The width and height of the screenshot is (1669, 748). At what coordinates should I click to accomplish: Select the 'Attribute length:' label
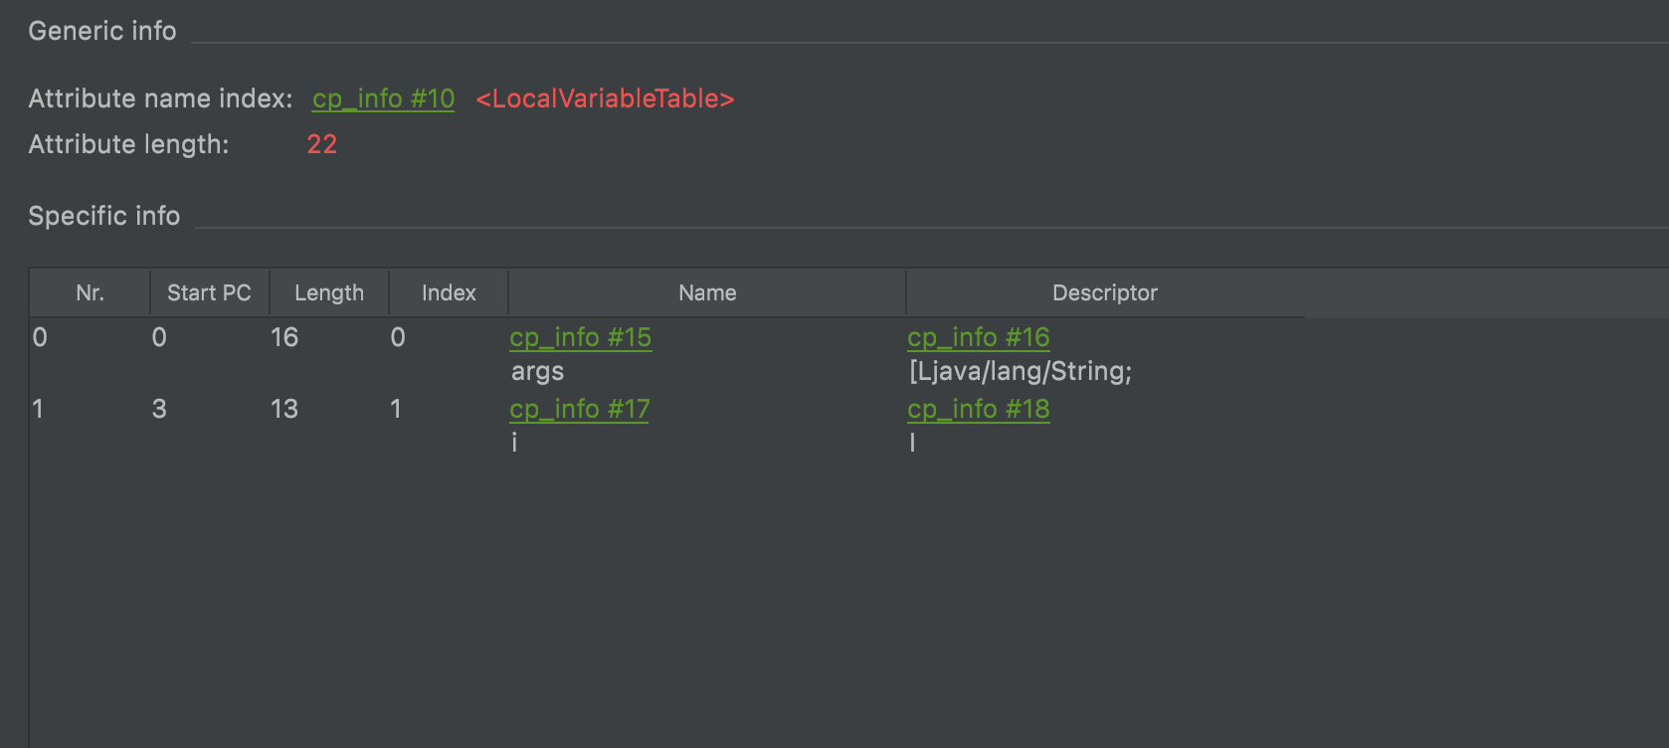(128, 144)
